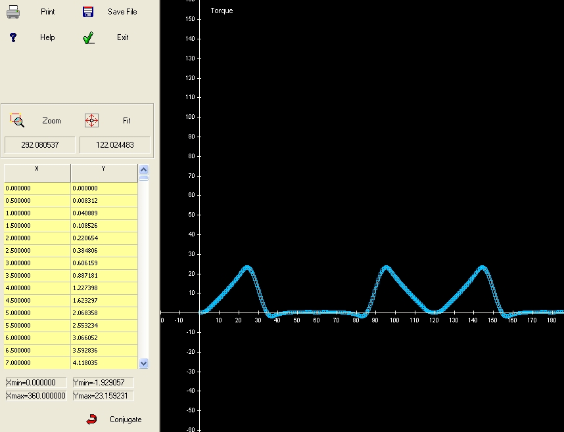Select X cell 1.000000

(37, 213)
